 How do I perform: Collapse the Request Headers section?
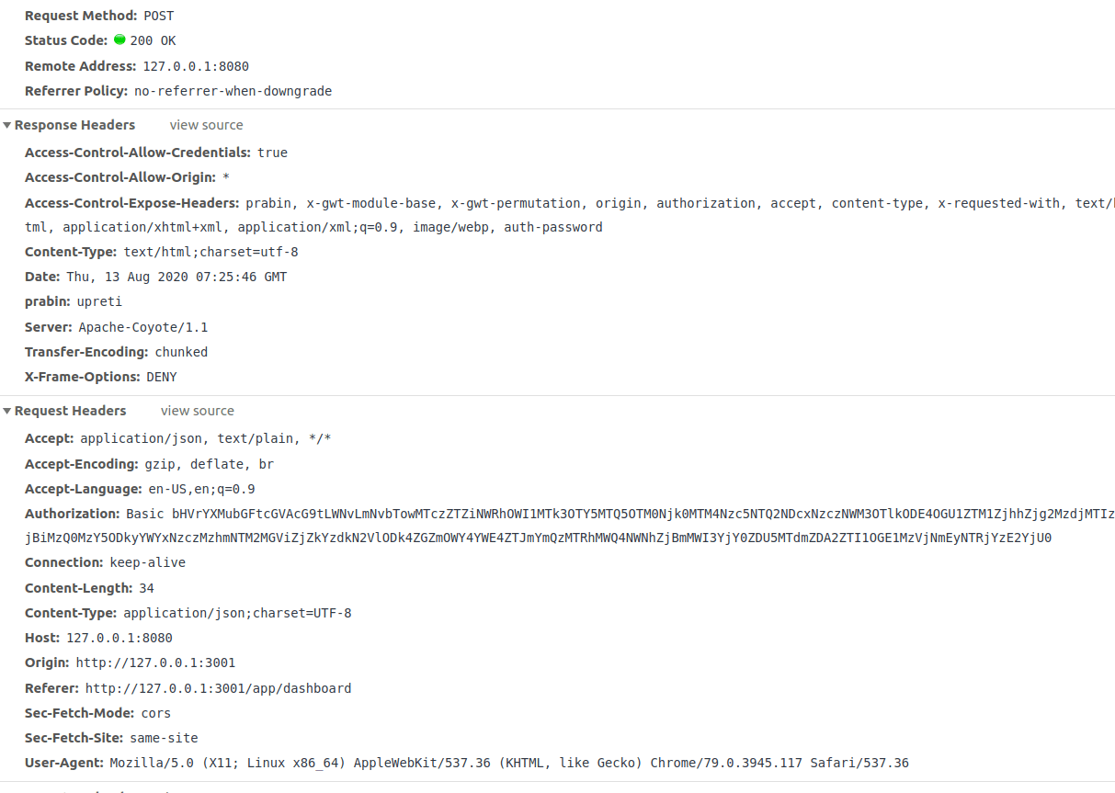pos(7,410)
